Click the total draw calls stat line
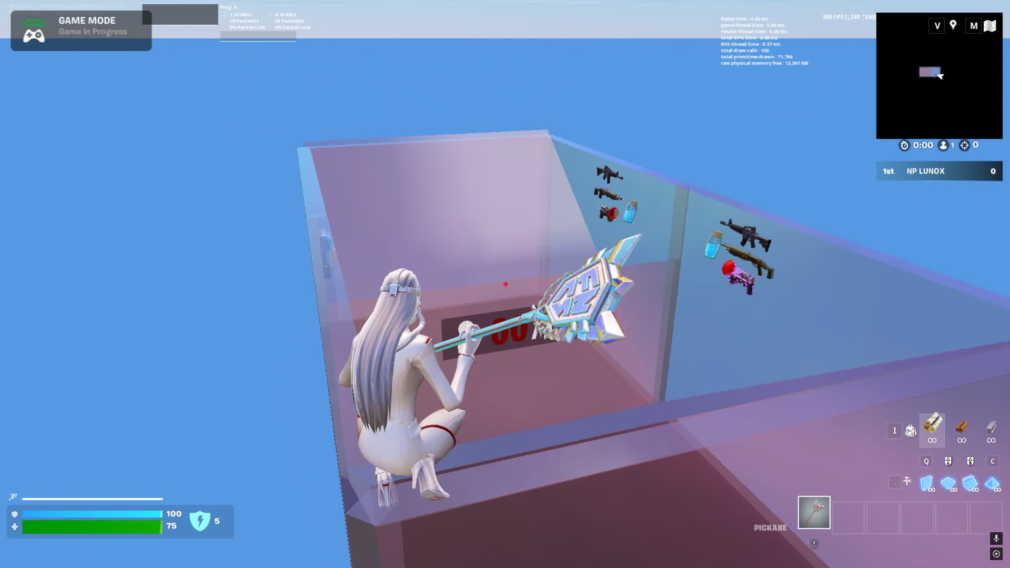1010x568 pixels. click(x=745, y=50)
